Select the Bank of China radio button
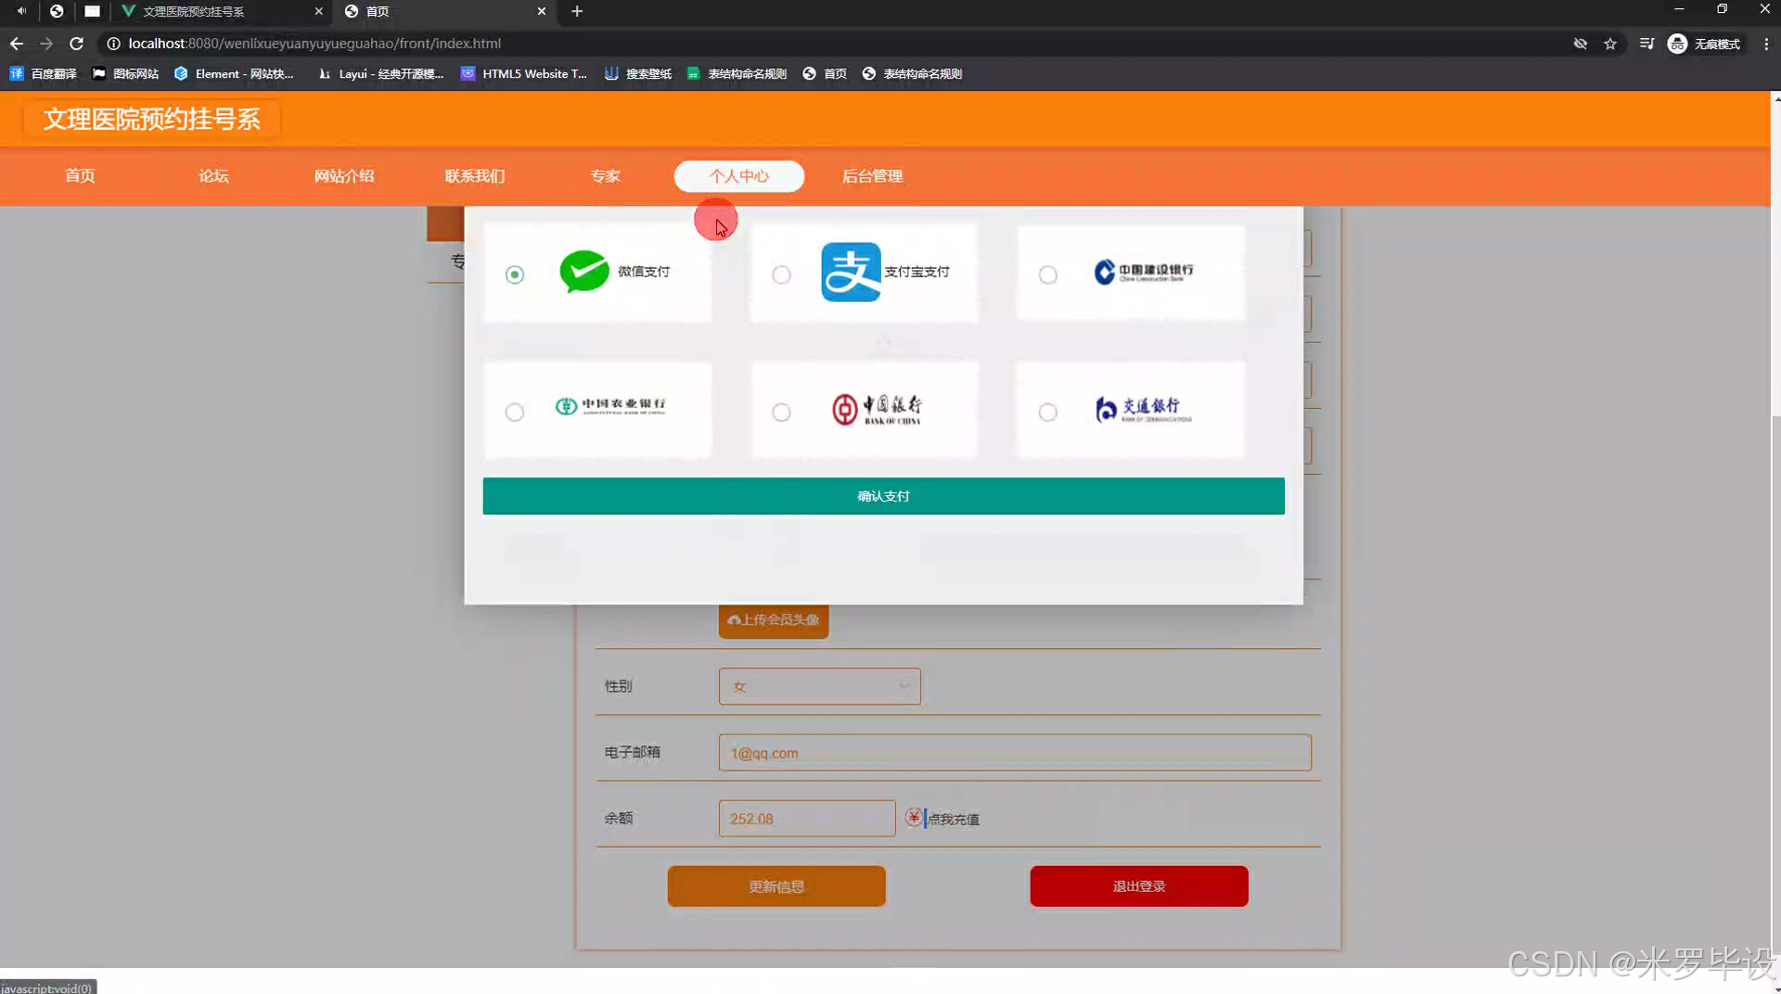This screenshot has width=1781, height=994. 782,412
